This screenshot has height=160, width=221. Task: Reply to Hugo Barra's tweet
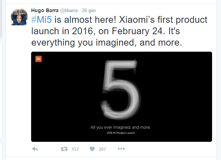pos(35,149)
